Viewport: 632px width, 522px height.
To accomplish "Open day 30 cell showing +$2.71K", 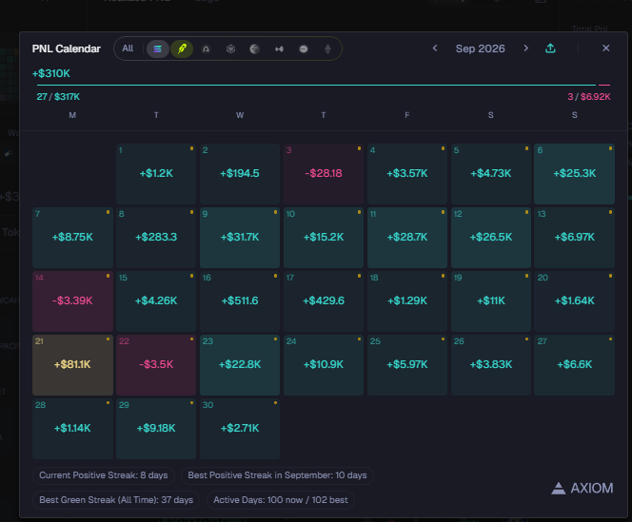I will coord(240,429).
